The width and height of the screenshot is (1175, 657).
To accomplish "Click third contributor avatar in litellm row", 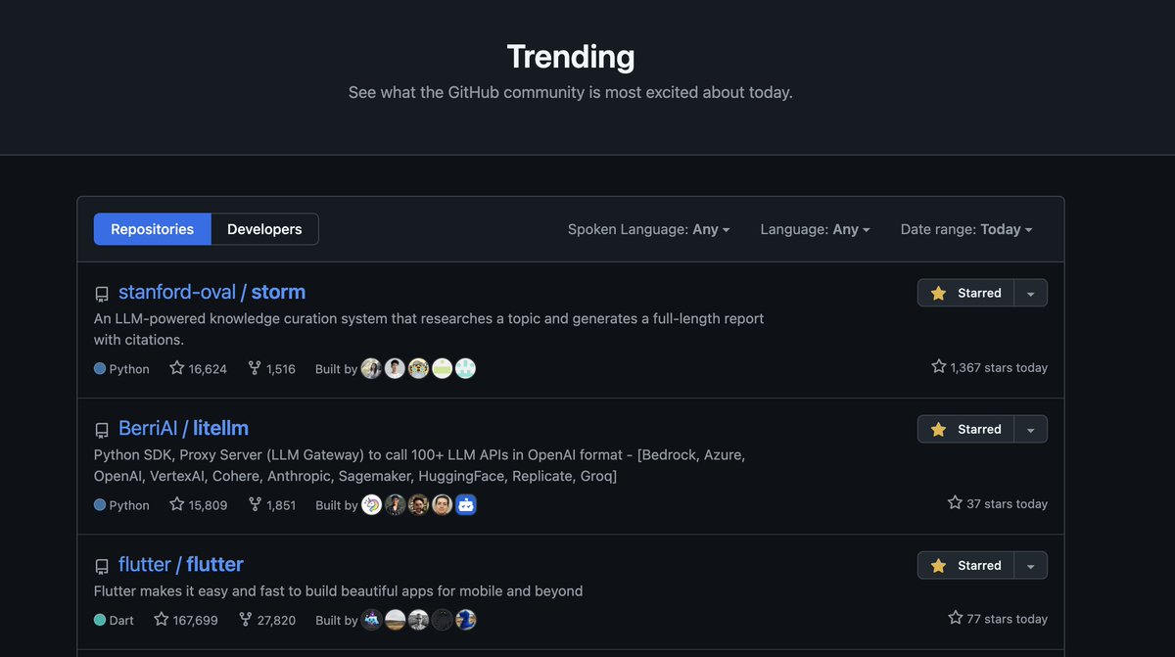I will (x=418, y=504).
